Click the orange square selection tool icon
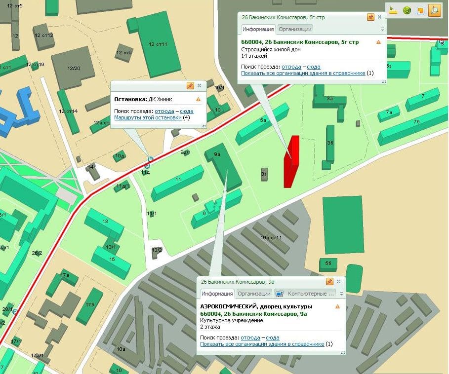449x374 pixels. tap(420, 10)
